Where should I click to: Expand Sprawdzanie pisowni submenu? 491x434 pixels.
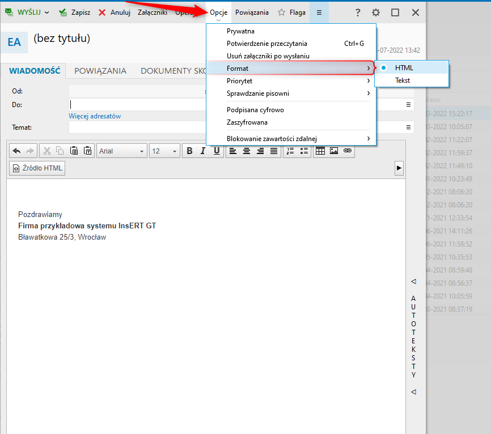[x=291, y=93]
